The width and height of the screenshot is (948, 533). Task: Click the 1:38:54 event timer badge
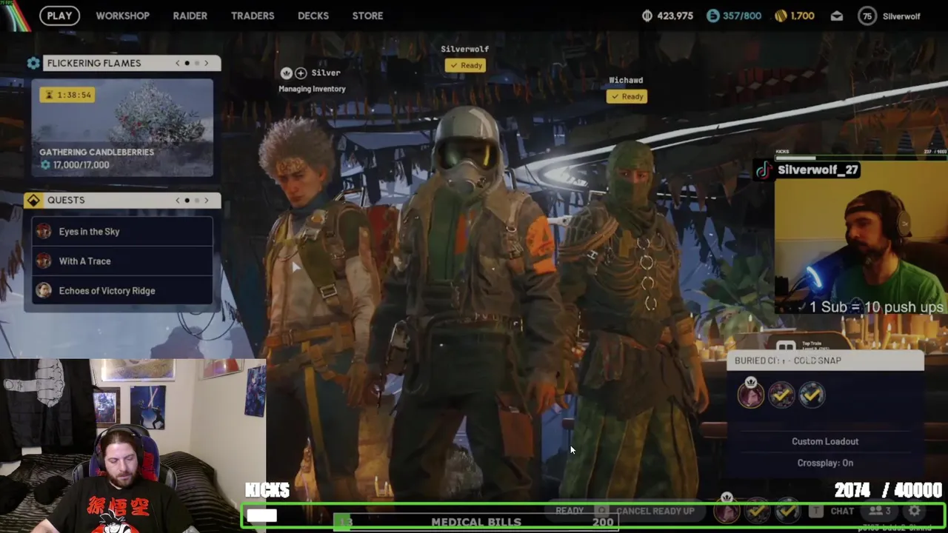tap(67, 95)
